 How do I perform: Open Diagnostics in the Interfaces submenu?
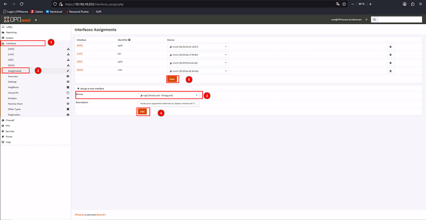tap(14, 115)
